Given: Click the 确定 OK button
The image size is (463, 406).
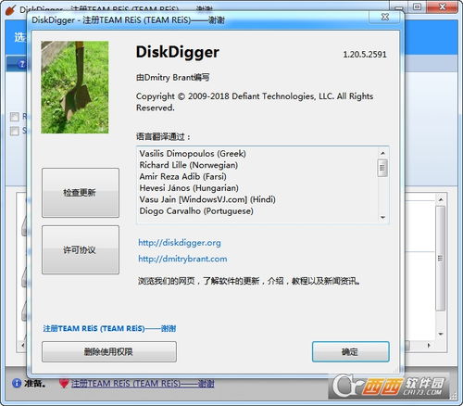Looking at the screenshot, I should click(351, 351).
